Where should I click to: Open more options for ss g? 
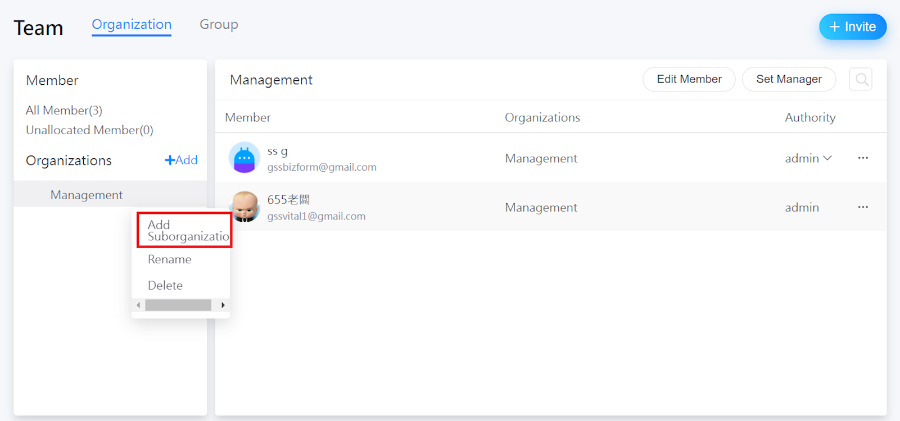point(863,158)
